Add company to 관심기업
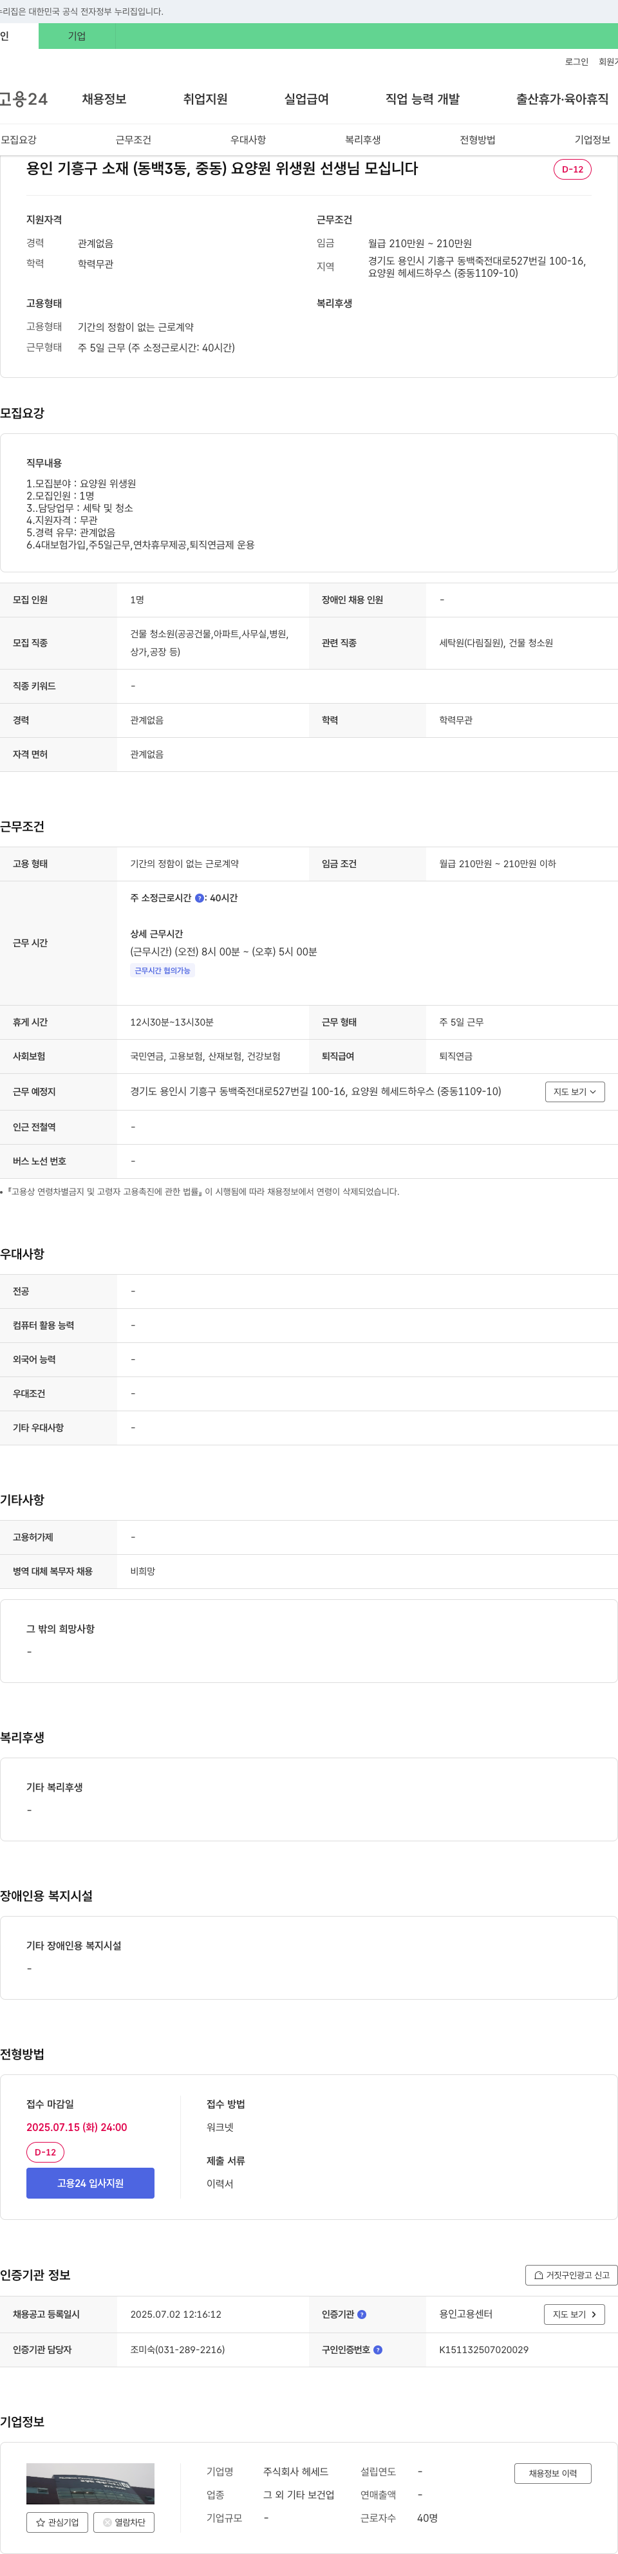Image resolution: width=618 pixels, height=2554 pixels. pyautogui.click(x=57, y=2522)
